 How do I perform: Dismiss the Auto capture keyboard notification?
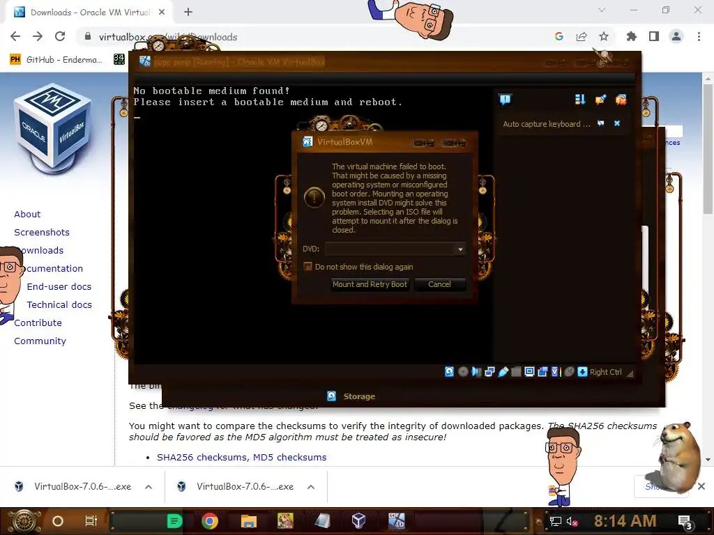(x=617, y=123)
